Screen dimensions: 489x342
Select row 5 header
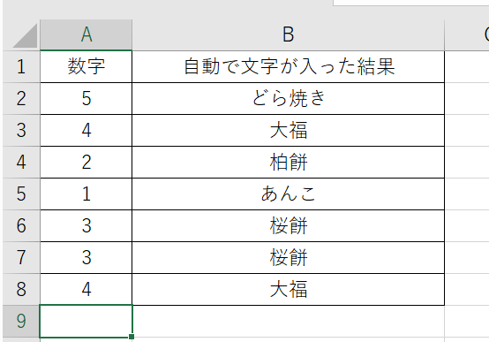[21, 194]
